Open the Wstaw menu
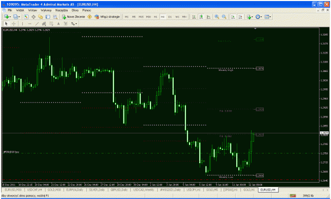 [x=32, y=10]
